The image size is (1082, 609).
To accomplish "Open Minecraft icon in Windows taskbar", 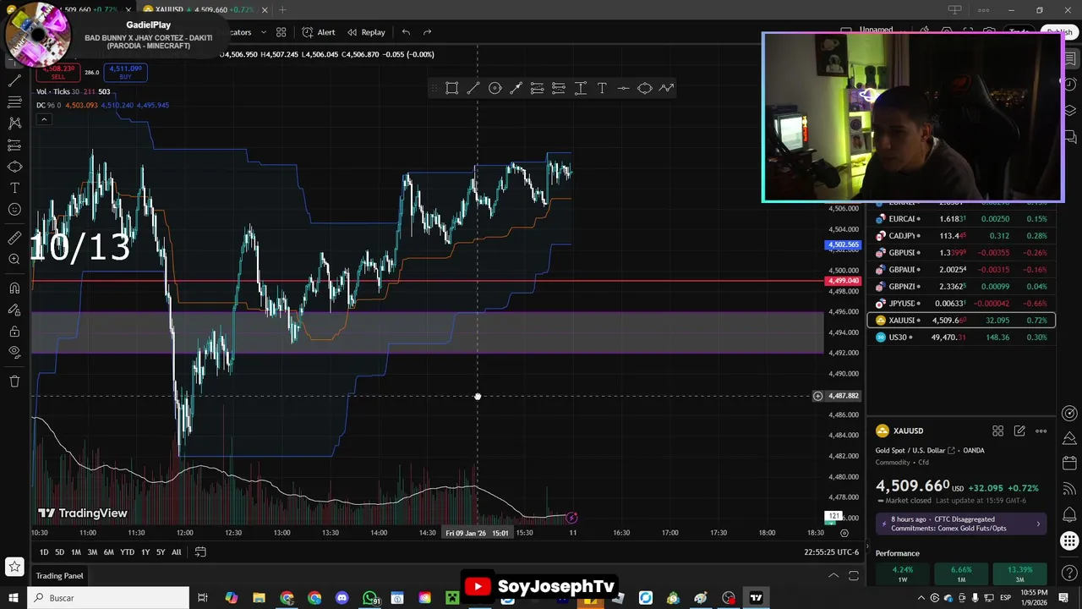I will point(452,598).
